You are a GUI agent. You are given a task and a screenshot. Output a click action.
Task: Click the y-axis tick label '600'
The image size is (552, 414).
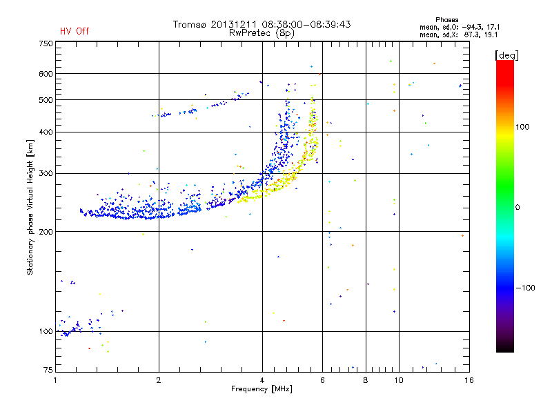pyautogui.click(x=46, y=74)
